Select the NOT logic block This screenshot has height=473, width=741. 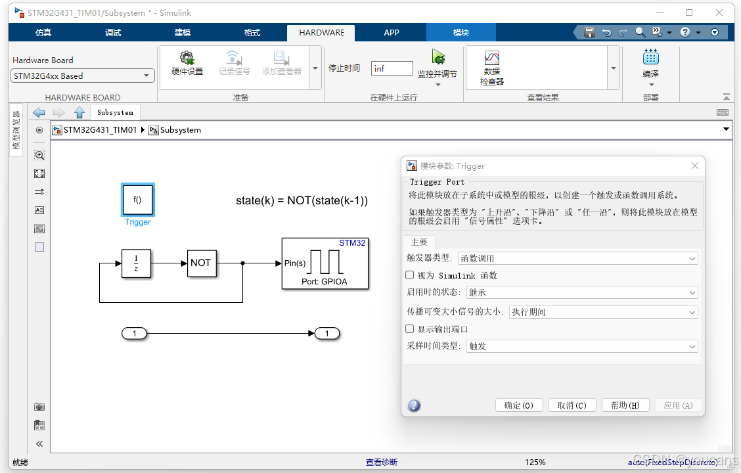[202, 263]
